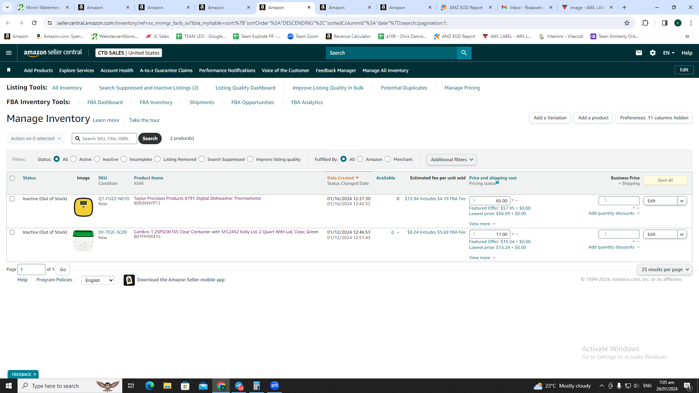
Task: Open the English language select in footer
Action: (x=98, y=280)
